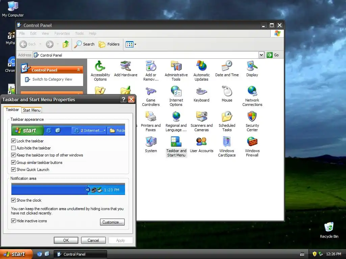
Task: Open Back button history dropdown arrow
Action: 41,44
